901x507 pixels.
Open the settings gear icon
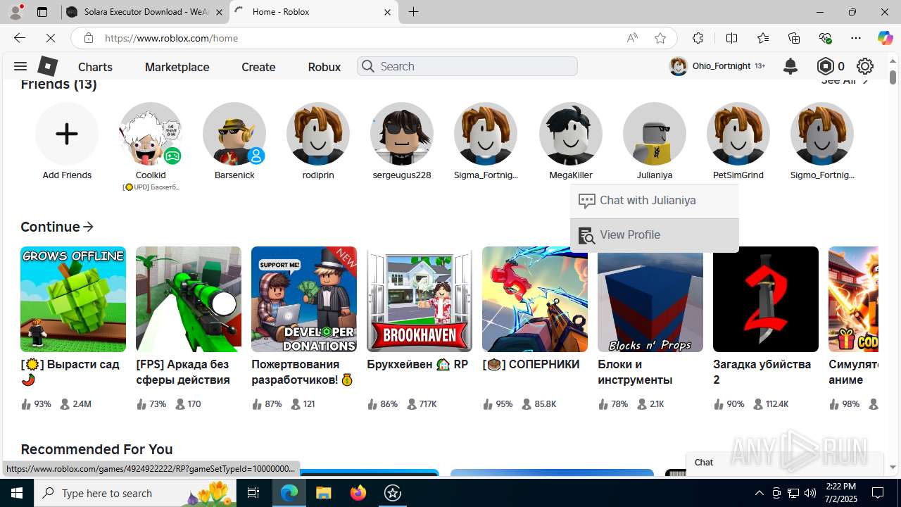coord(865,66)
